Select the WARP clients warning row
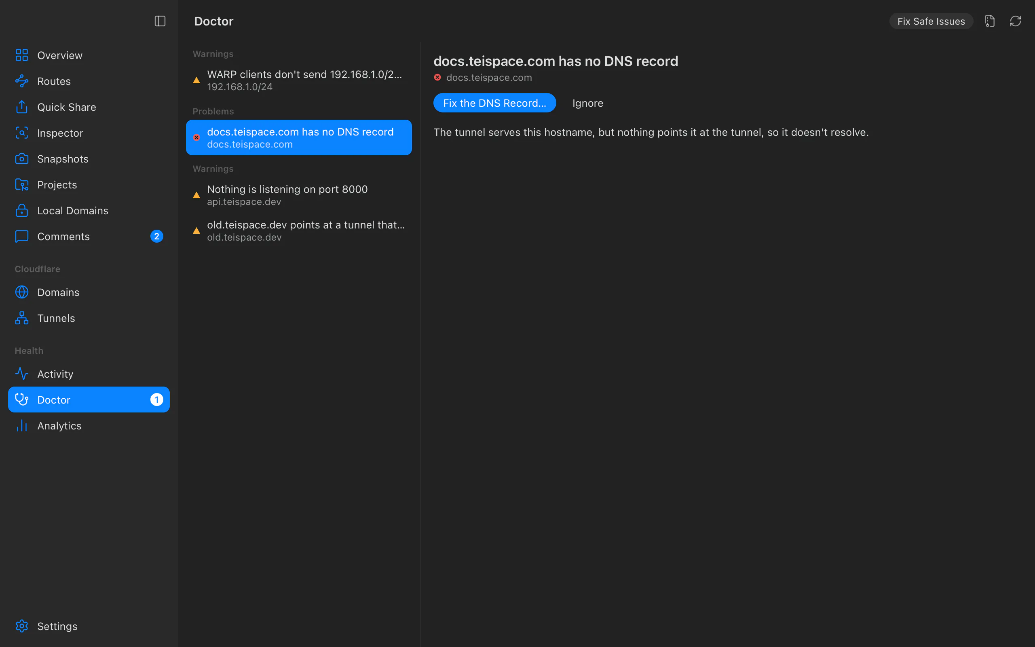Screen dimensions: 1035x647 click(299, 80)
